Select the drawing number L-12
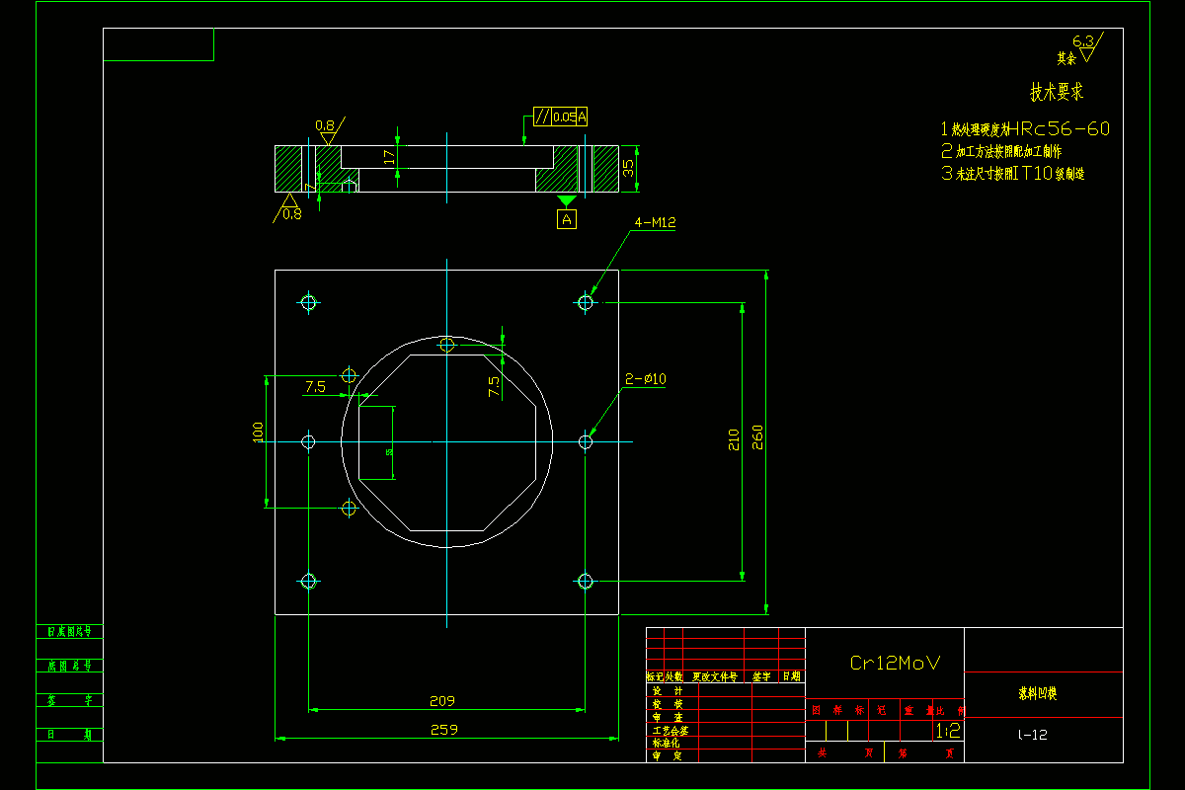The height and width of the screenshot is (790, 1185). 1033,735
